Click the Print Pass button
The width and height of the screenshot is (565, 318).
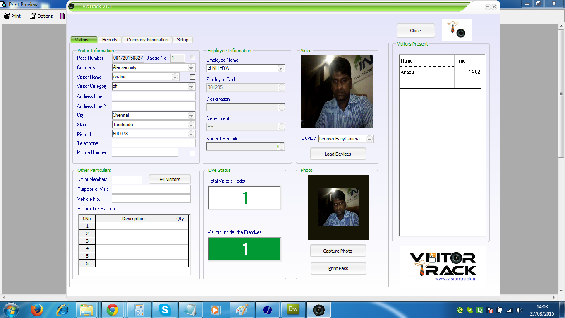pyautogui.click(x=338, y=268)
